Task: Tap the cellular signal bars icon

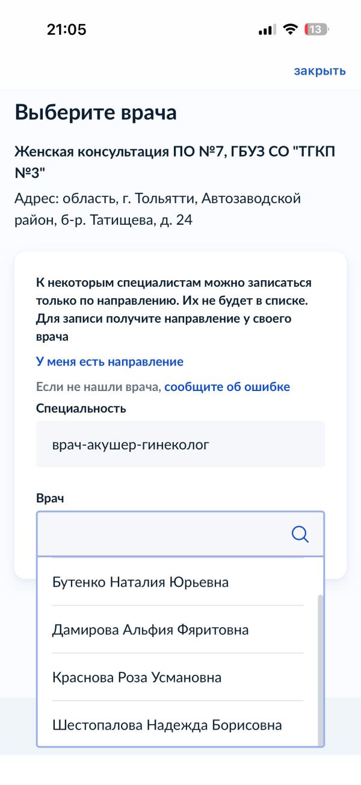Action: (266, 30)
